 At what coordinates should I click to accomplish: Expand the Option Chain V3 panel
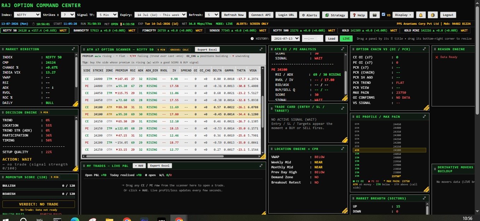424,49
